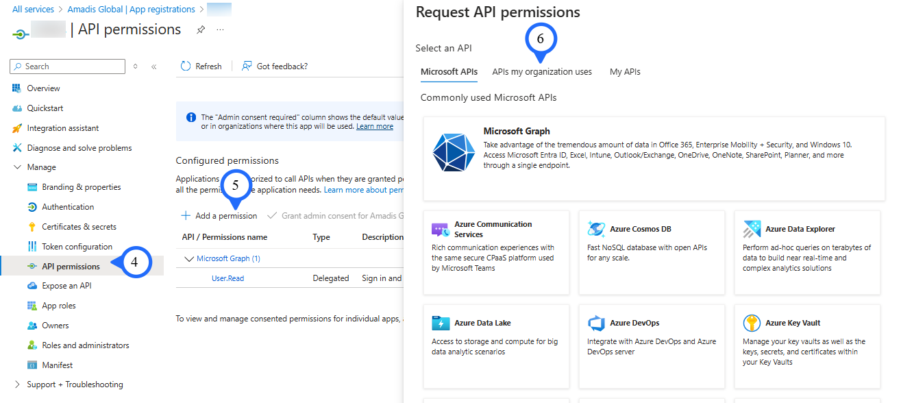Collapse the Manage section in sidebar

coord(17,167)
